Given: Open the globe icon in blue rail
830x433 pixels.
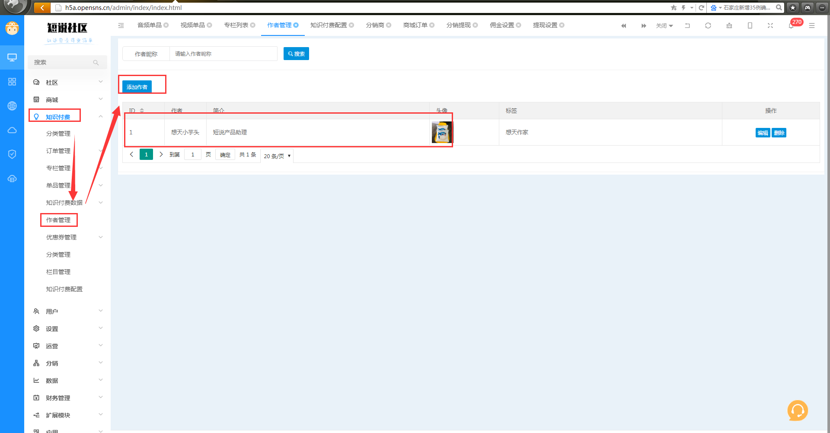Looking at the screenshot, I should (x=12, y=106).
